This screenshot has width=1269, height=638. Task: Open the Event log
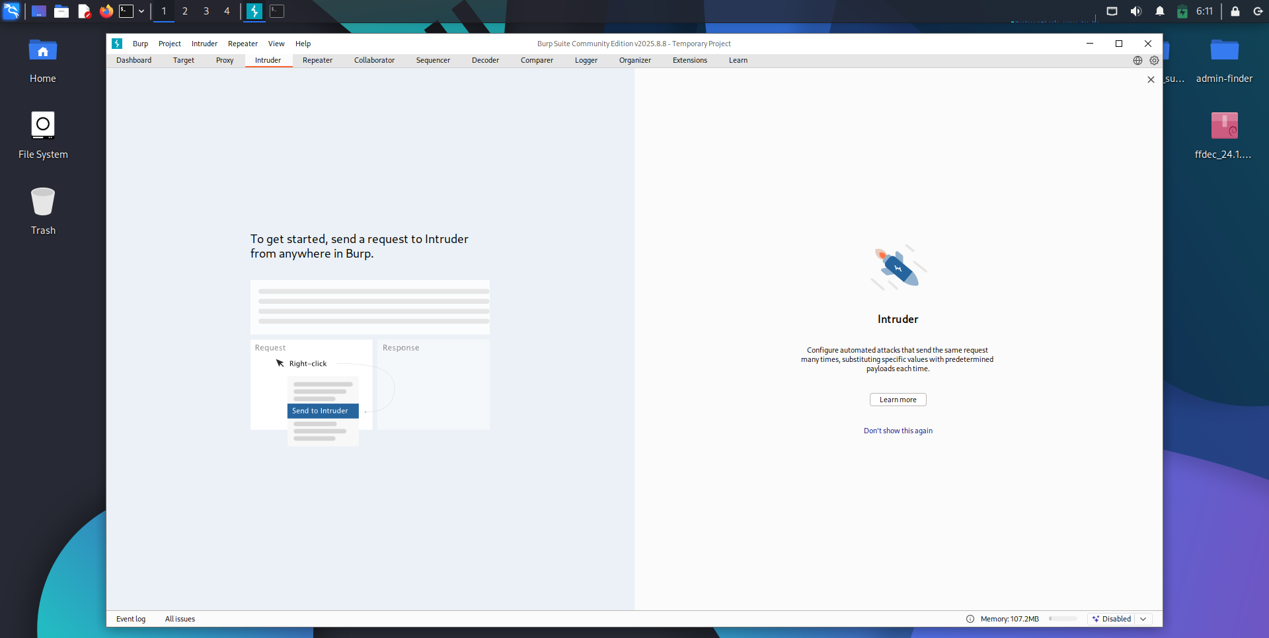coord(131,619)
